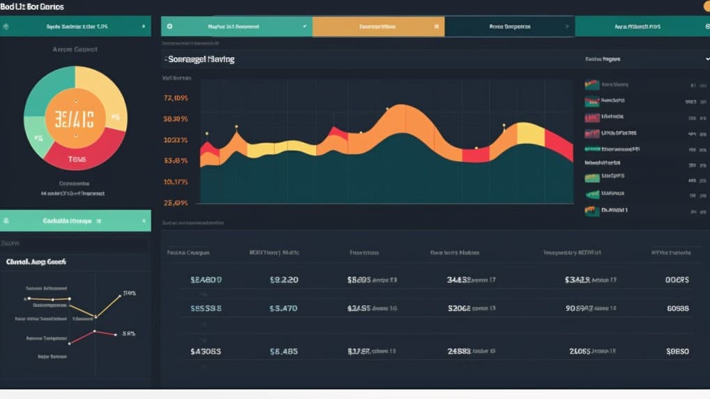This screenshot has height=399, width=710.
Task: Toggle the checkmark on the first green tab
Action: tap(304, 27)
